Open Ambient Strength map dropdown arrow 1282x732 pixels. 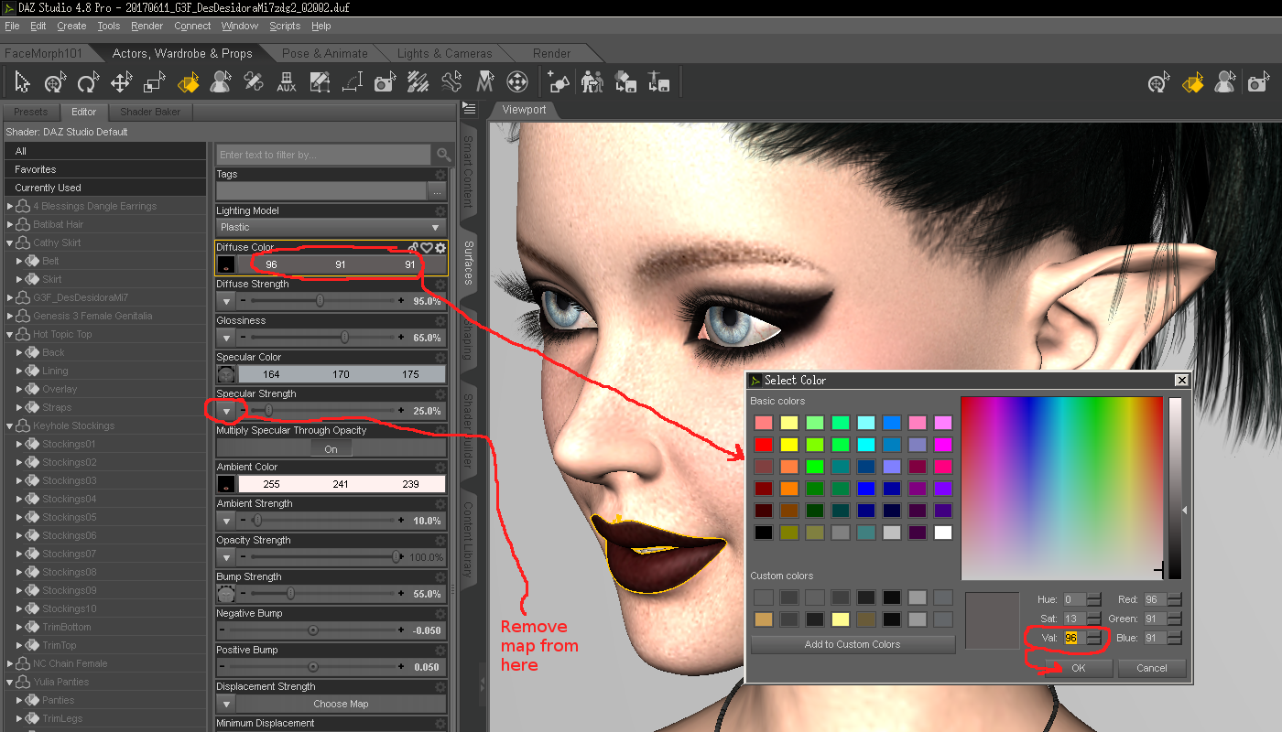(x=225, y=521)
